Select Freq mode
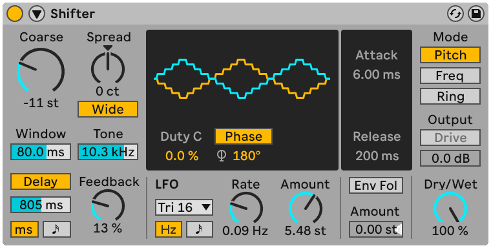The height and width of the screenshot is (248, 491). click(450, 76)
